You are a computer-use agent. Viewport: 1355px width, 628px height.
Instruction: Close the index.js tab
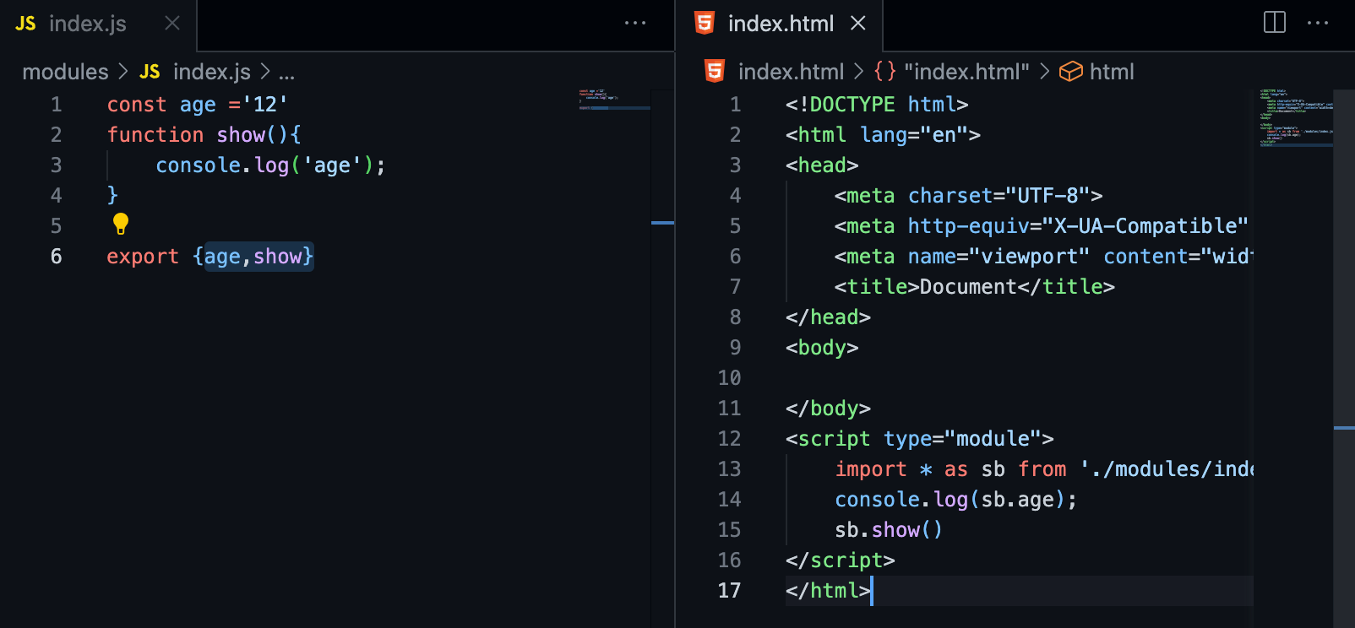(172, 24)
